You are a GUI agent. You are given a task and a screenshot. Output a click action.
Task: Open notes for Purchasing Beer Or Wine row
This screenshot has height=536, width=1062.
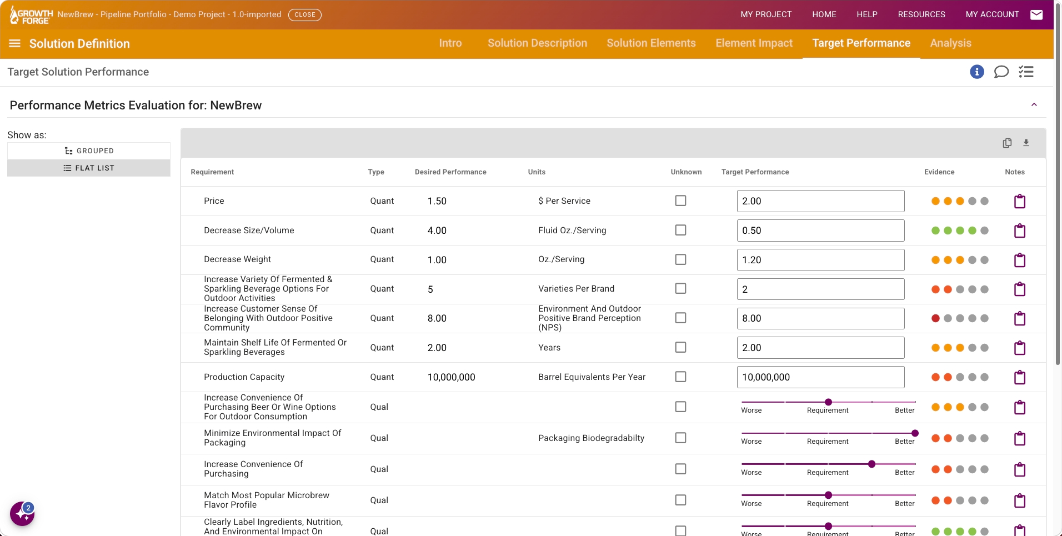point(1020,407)
